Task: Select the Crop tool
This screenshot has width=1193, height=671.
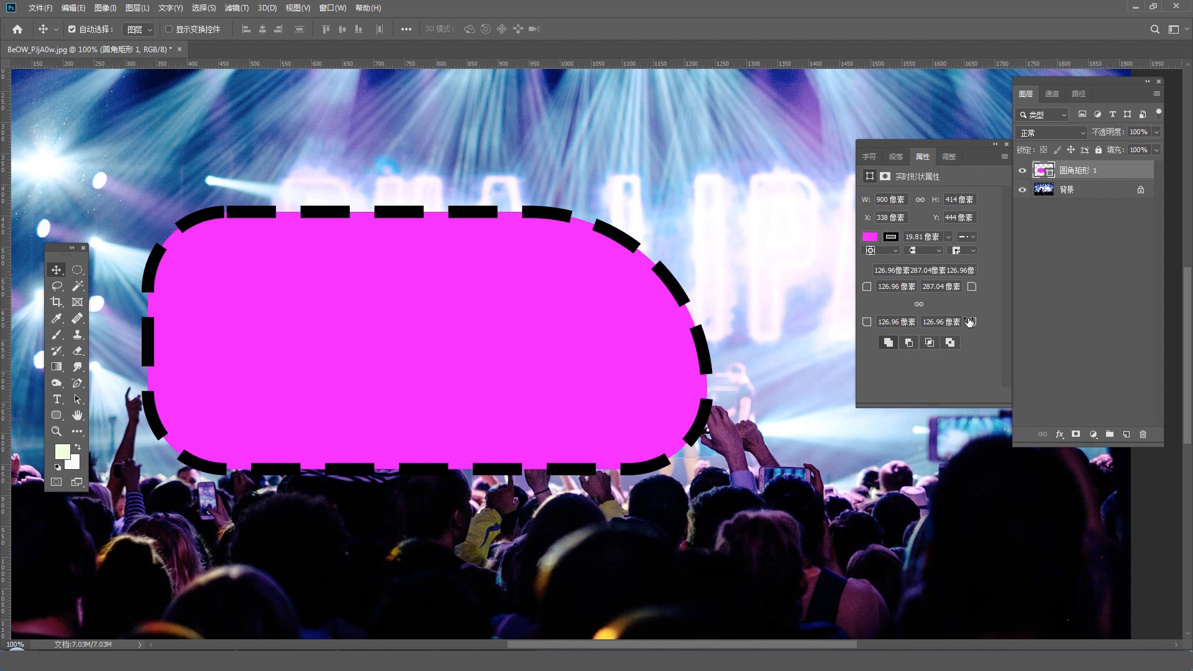Action: click(x=57, y=302)
